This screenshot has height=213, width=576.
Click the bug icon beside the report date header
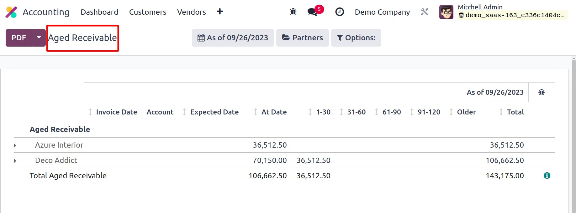point(542,92)
